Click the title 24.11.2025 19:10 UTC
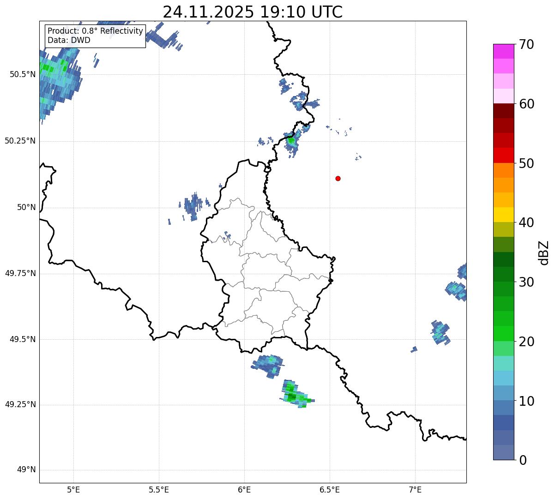 (x=253, y=12)
